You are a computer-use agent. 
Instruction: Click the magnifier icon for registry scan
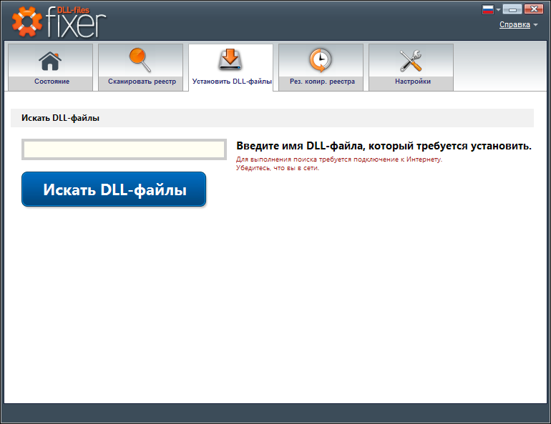tap(140, 60)
